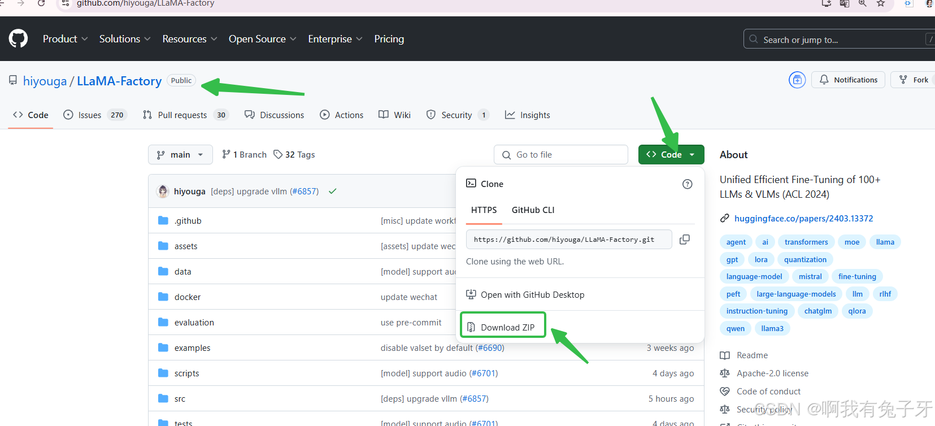The width and height of the screenshot is (935, 426).
Task: Click the 'llama3' topic tag
Action: coord(772,328)
